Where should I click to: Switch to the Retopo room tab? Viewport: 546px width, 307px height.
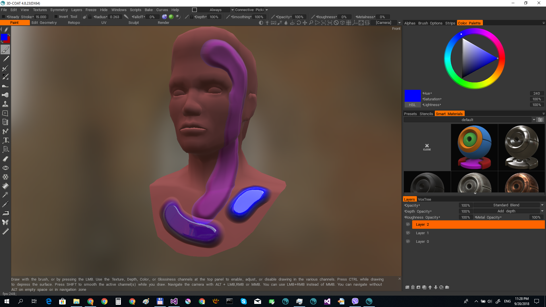(74, 23)
